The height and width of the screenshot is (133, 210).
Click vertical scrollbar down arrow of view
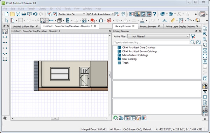coord(110,115)
